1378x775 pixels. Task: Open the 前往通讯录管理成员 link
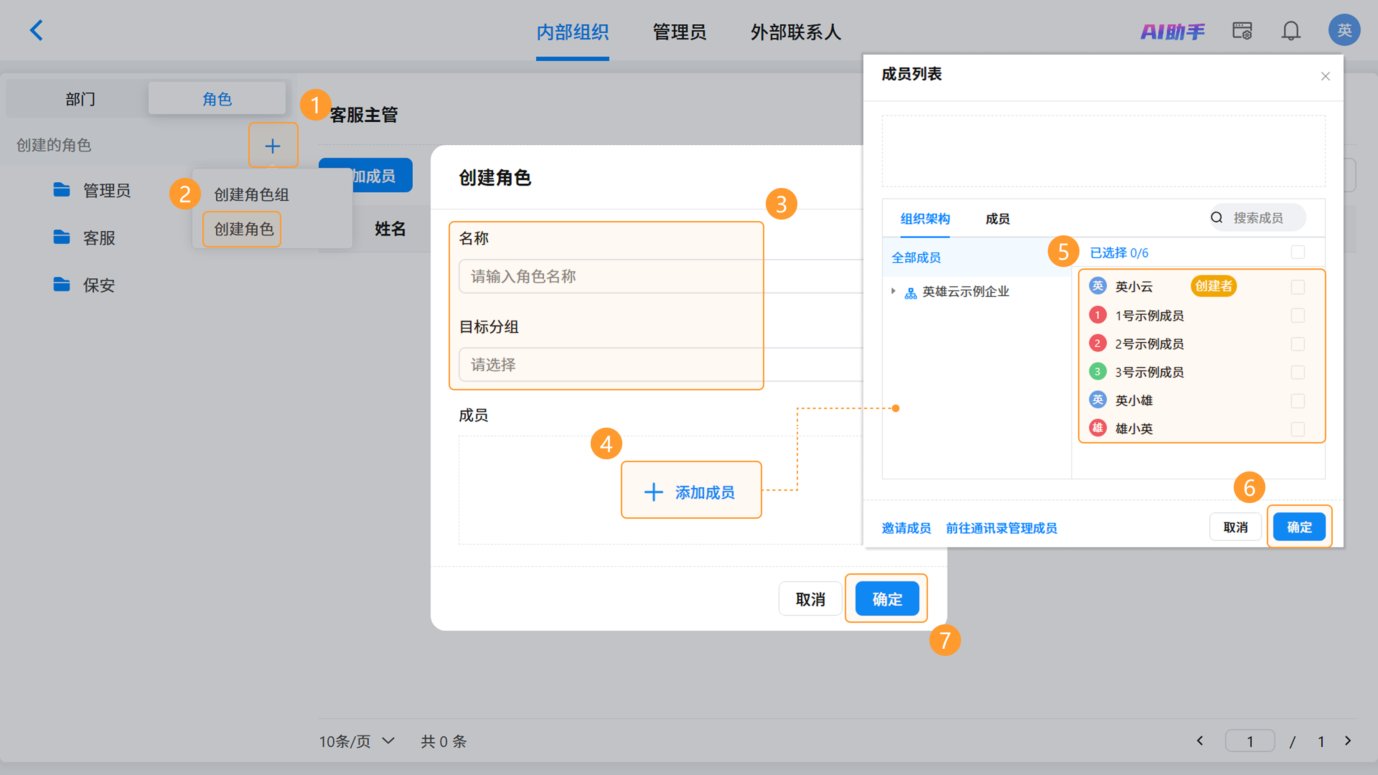coord(1002,529)
